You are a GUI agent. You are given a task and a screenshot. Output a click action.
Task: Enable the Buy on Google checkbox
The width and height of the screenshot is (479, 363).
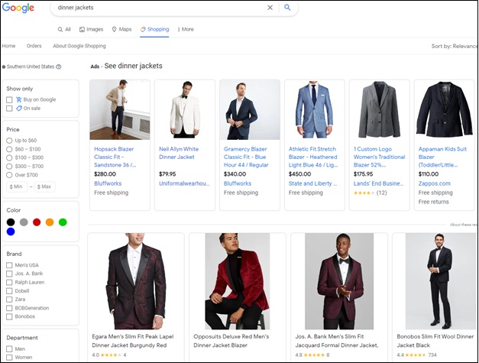[9, 100]
